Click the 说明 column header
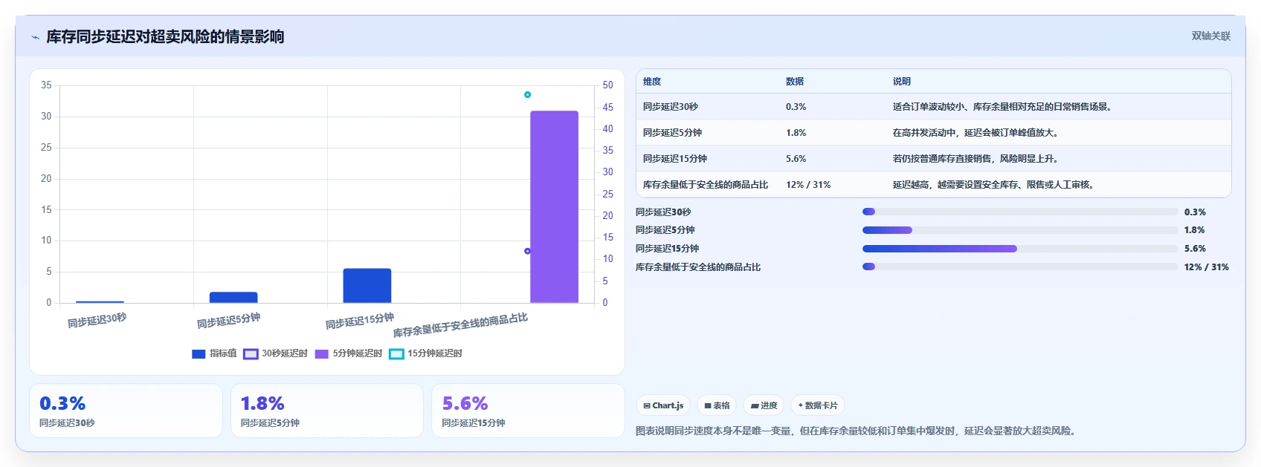The width and height of the screenshot is (1261, 467). 902,82
